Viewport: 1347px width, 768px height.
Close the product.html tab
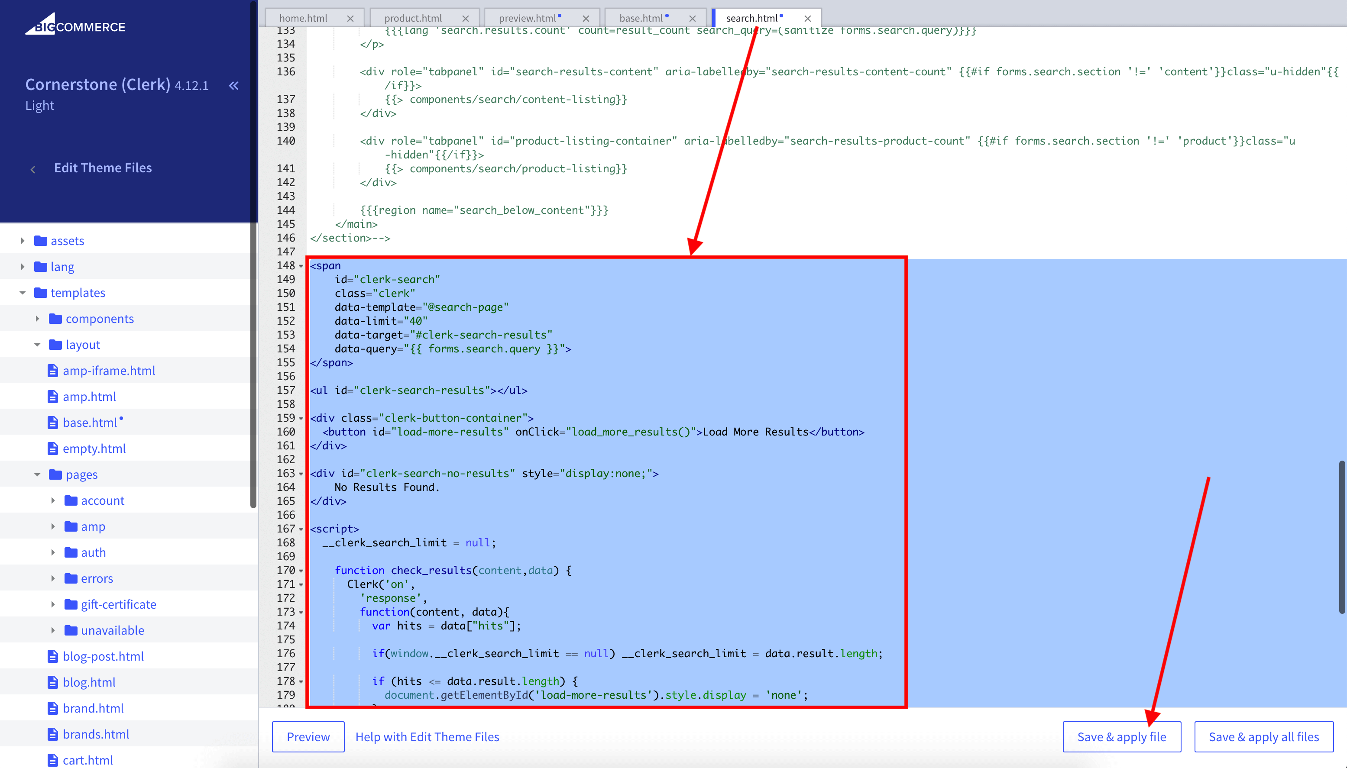pos(465,19)
